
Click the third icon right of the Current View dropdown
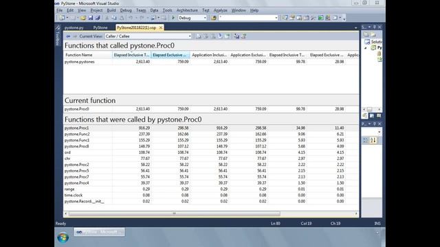213,36
